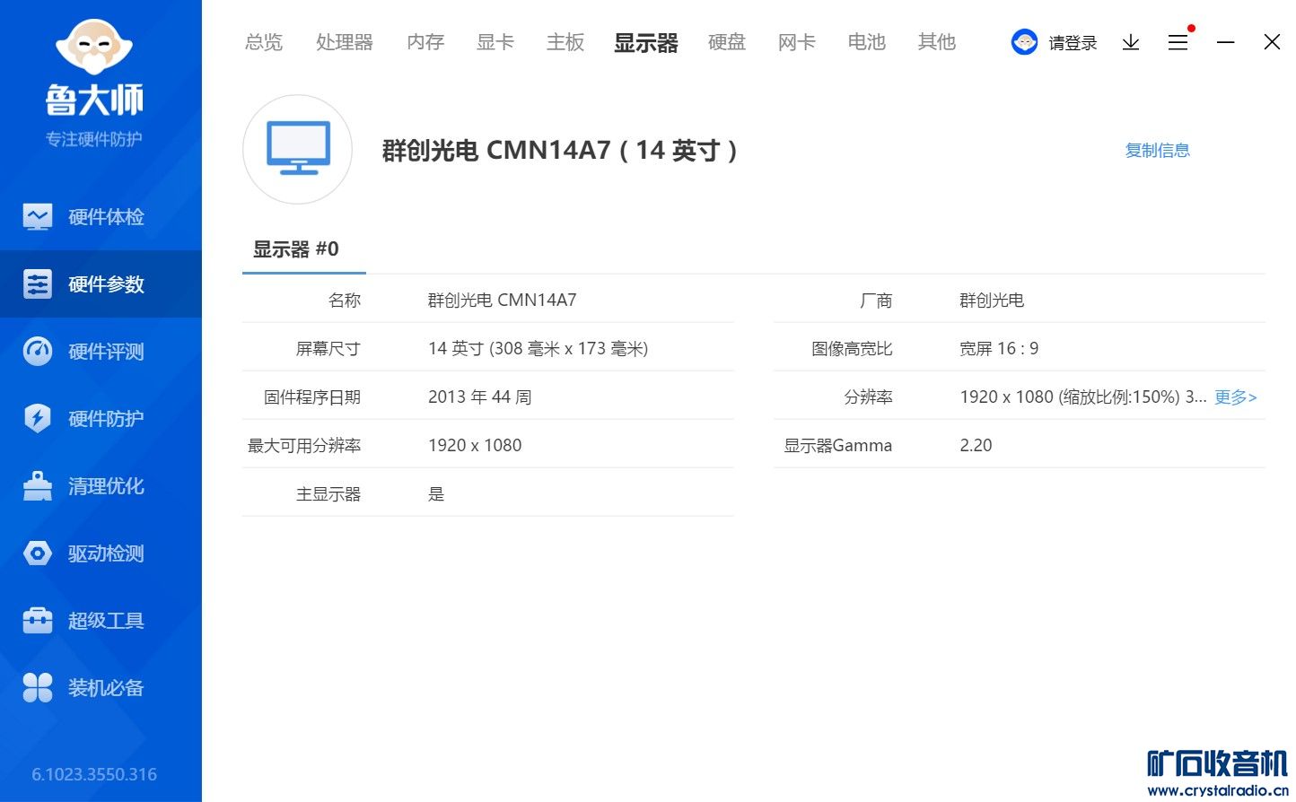Click the 主显示器 field label

328,494
